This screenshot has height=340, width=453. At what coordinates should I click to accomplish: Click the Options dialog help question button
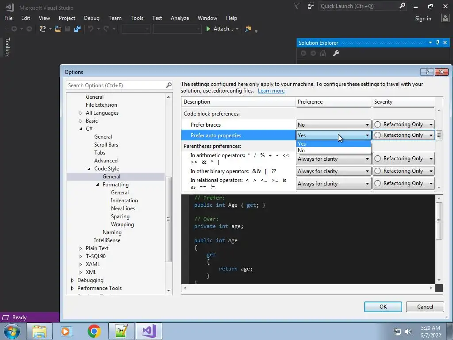coord(427,72)
